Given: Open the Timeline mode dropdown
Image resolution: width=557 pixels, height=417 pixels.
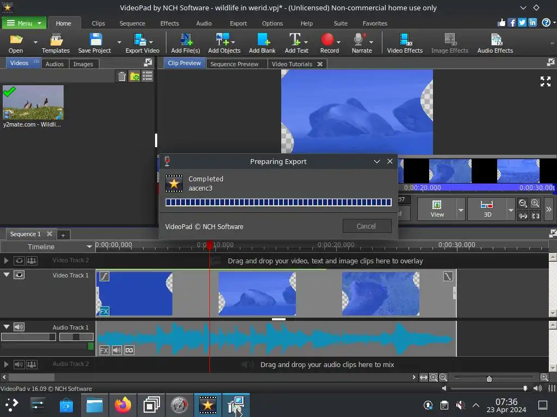Looking at the screenshot, I should click(89, 247).
